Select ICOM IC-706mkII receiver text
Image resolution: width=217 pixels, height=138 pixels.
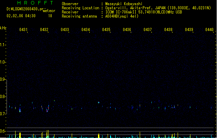pos(144,12)
